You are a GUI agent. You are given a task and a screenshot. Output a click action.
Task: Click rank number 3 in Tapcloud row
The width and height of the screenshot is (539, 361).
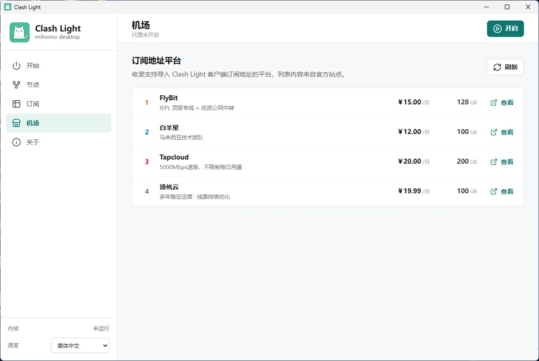[147, 162]
